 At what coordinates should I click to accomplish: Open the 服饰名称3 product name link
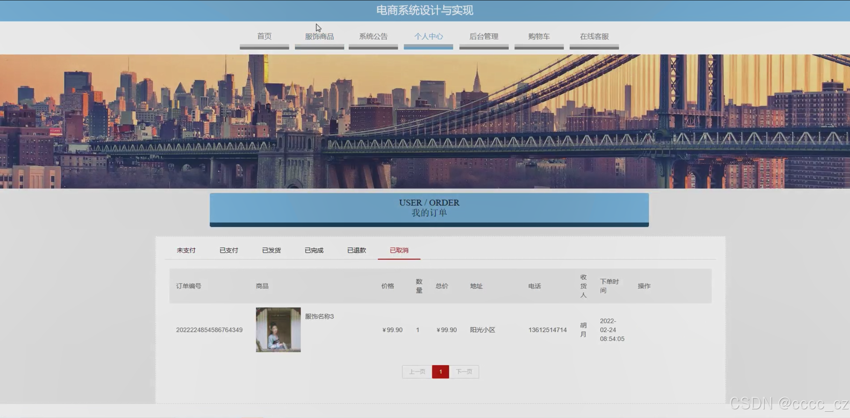pos(319,316)
